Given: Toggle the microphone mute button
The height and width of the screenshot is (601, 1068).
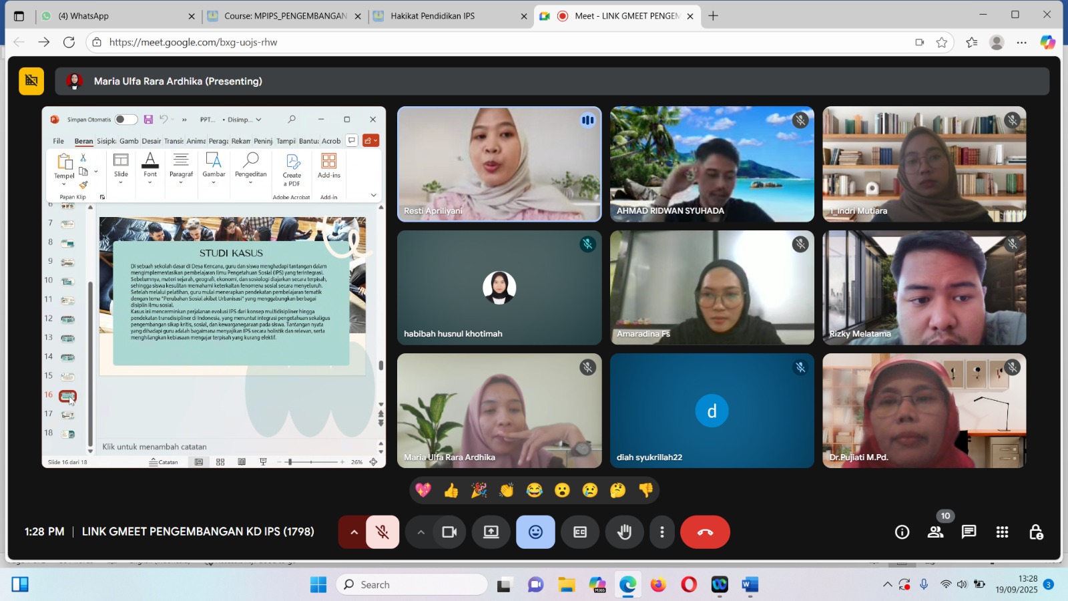Looking at the screenshot, I should [382, 532].
